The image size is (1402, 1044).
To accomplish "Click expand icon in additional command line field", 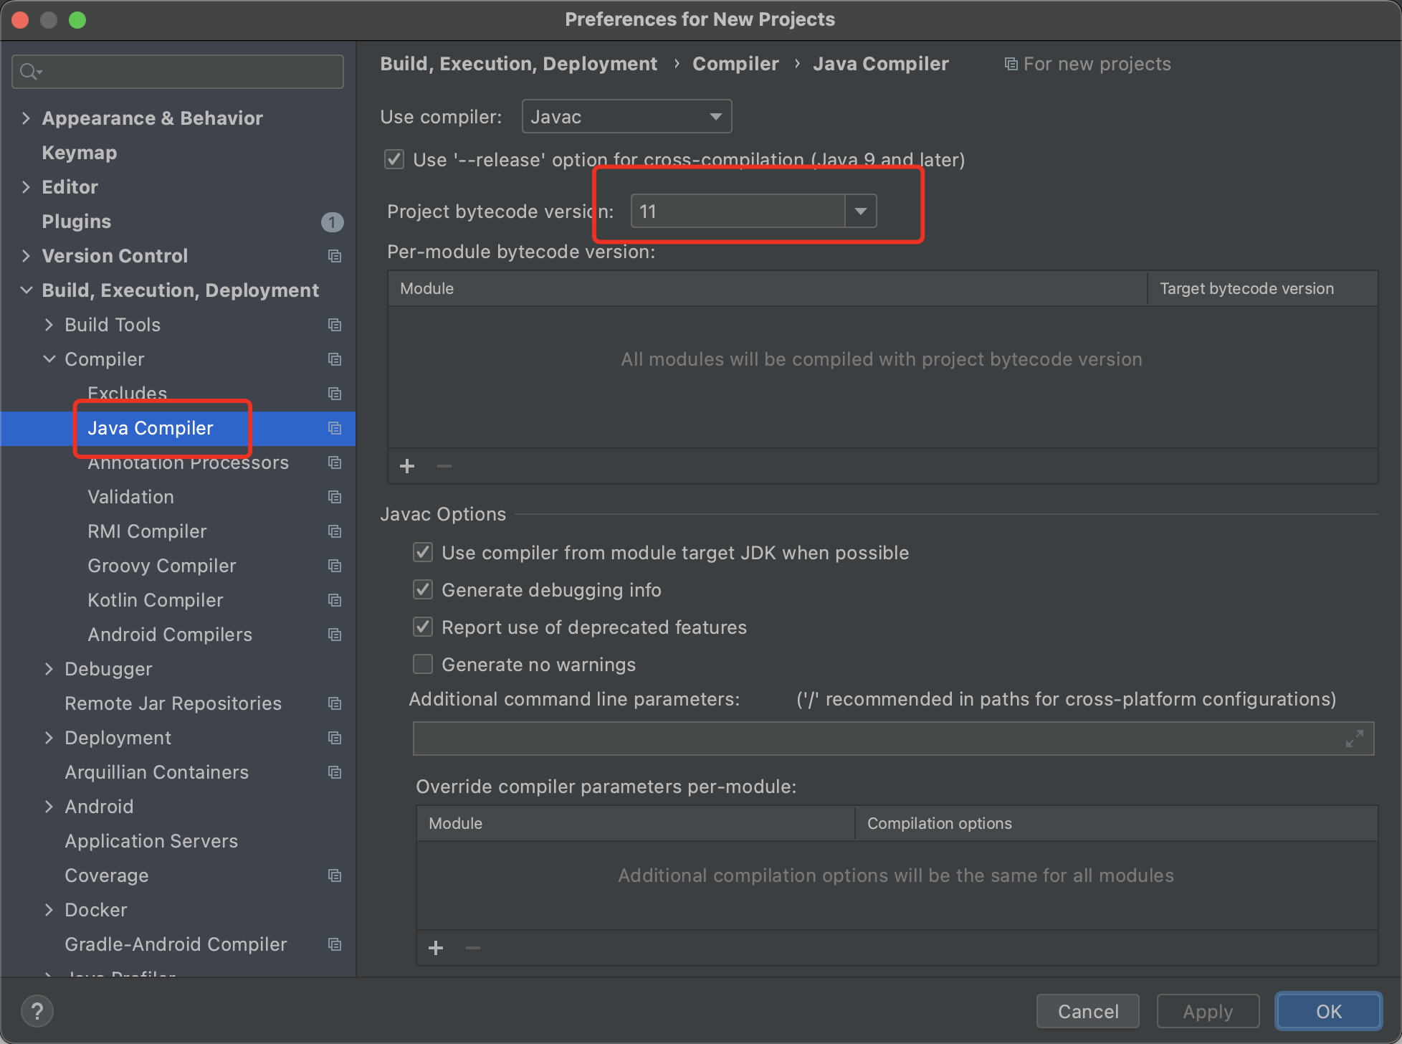I will tap(1354, 739).
